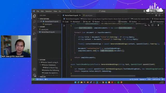
Task: Split the editor to the right
Action: pyautogui.click(x=159, y=15)
